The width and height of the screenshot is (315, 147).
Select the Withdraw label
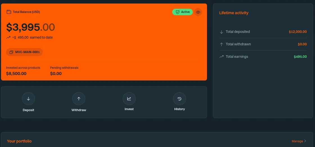click(x=79, y=110)
